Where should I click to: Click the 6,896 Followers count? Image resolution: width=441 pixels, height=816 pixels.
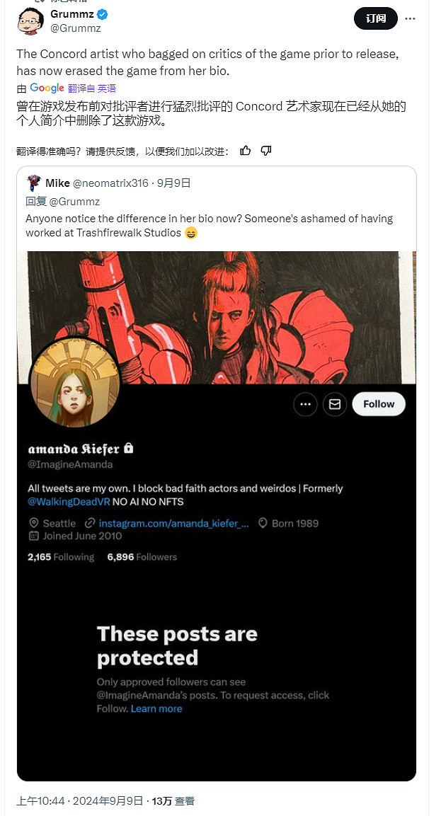(142, 557)
